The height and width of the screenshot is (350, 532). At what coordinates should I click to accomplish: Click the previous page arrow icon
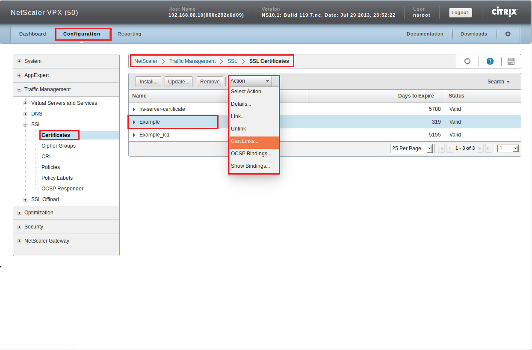click(x=449, y=148)
